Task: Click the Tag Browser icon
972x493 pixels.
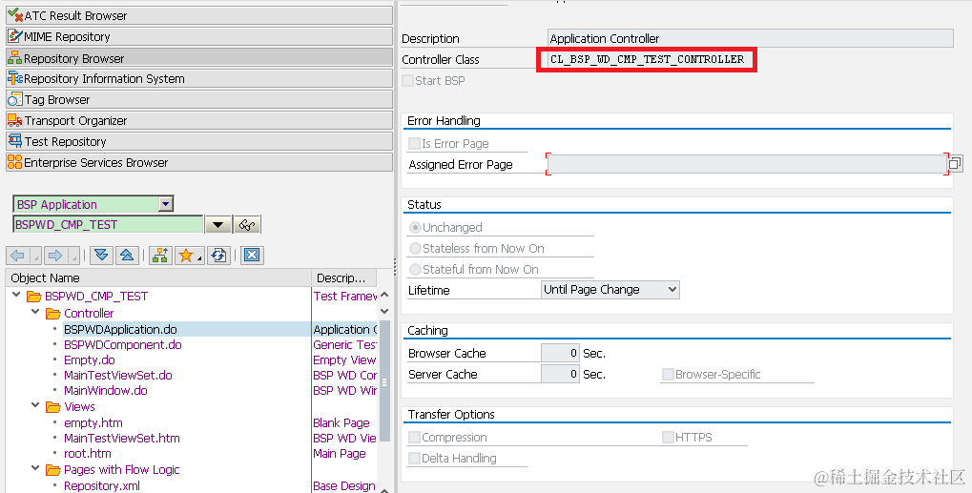Action: [15, 99]
